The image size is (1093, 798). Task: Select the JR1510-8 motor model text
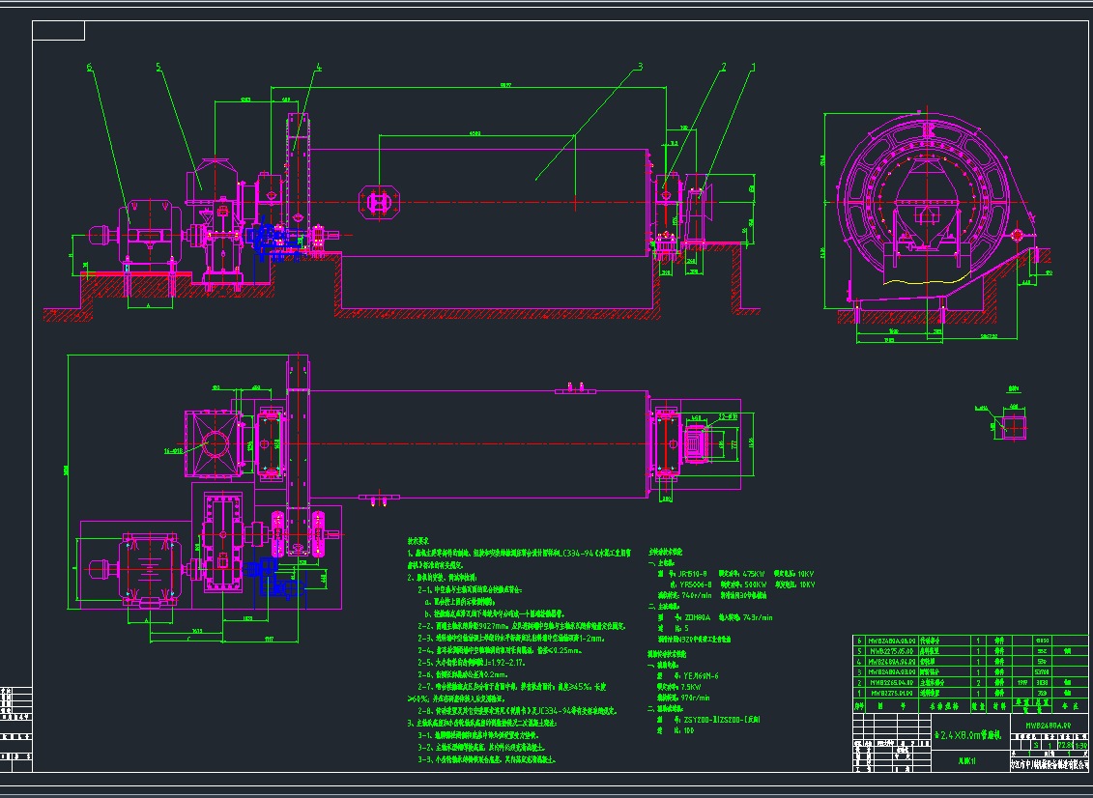click(691, 573)
